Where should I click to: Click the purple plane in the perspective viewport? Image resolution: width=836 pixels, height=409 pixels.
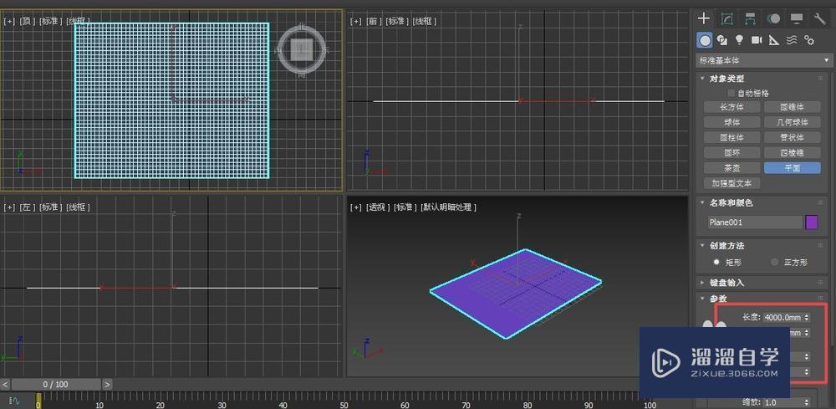[x=516, y=292]
